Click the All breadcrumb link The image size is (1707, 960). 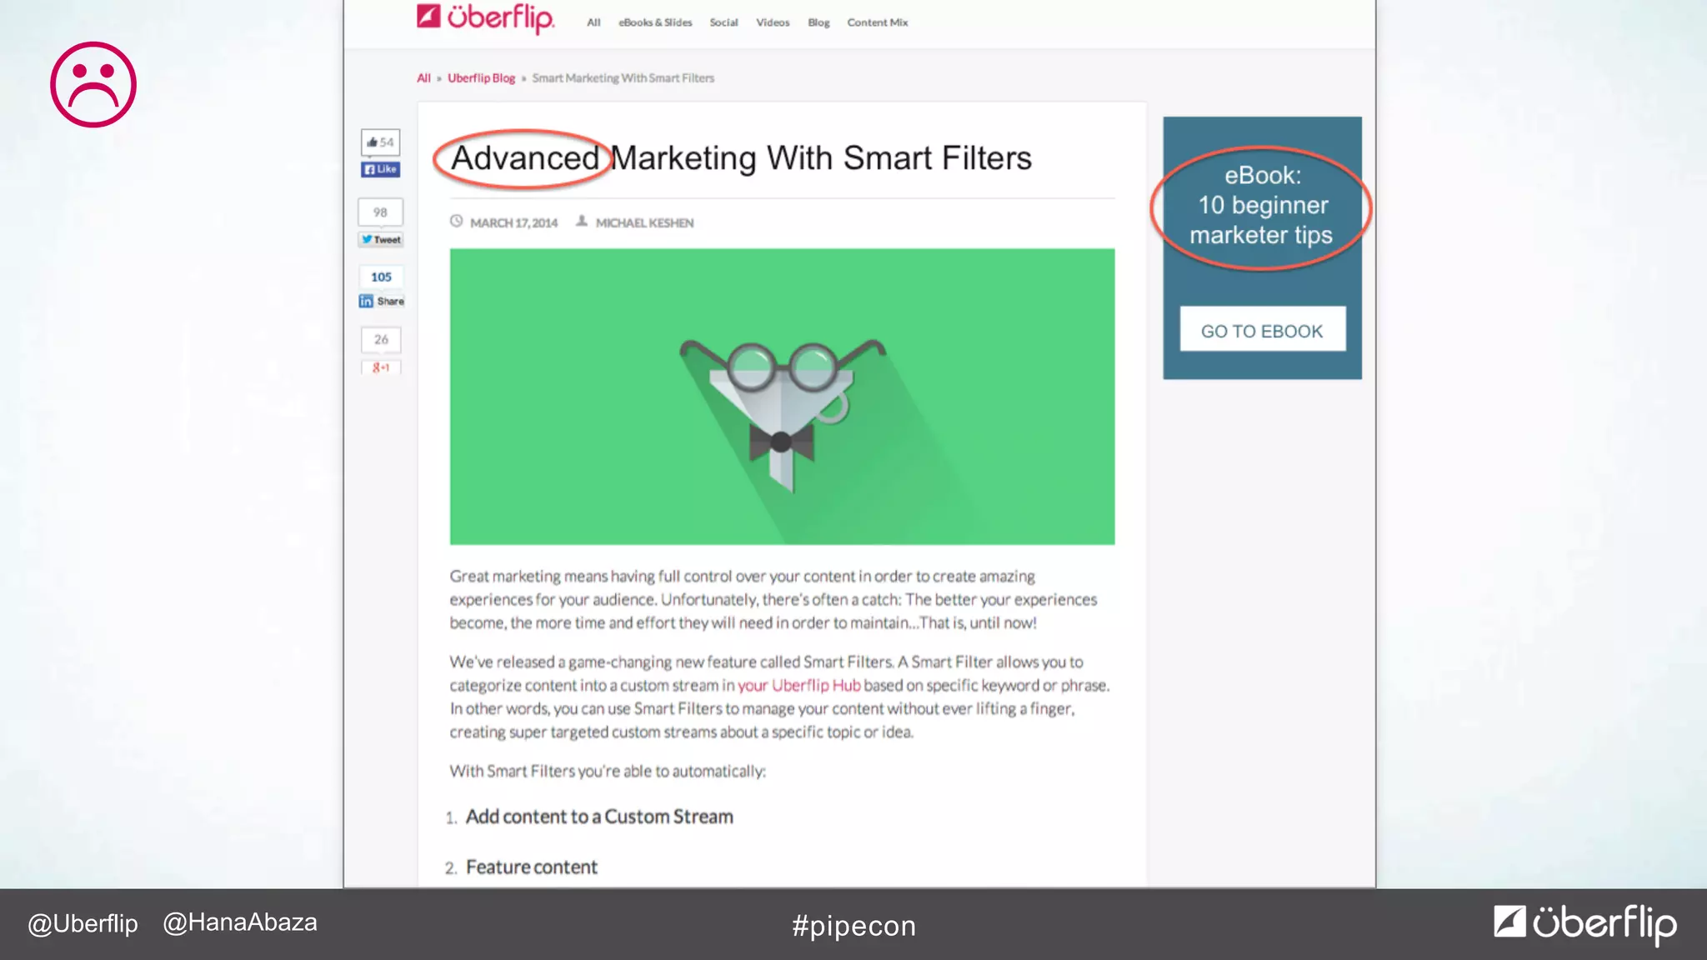click(423, 78)
